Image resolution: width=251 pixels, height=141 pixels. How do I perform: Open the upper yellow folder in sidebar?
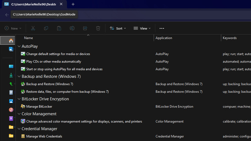(x=11, y=127)
